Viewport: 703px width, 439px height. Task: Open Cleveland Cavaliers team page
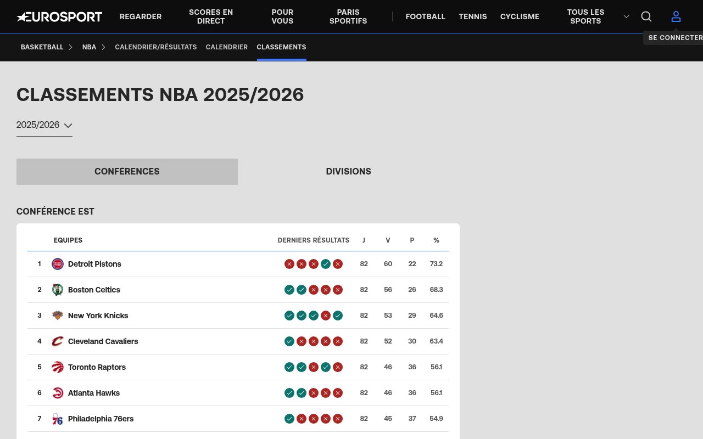103,341
